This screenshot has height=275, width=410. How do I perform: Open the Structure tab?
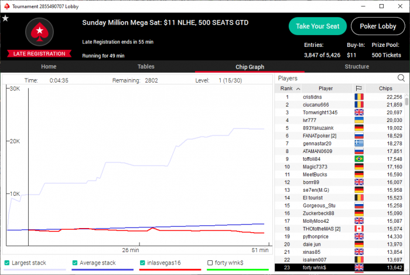pyautogui.click(x=357, y=67)
